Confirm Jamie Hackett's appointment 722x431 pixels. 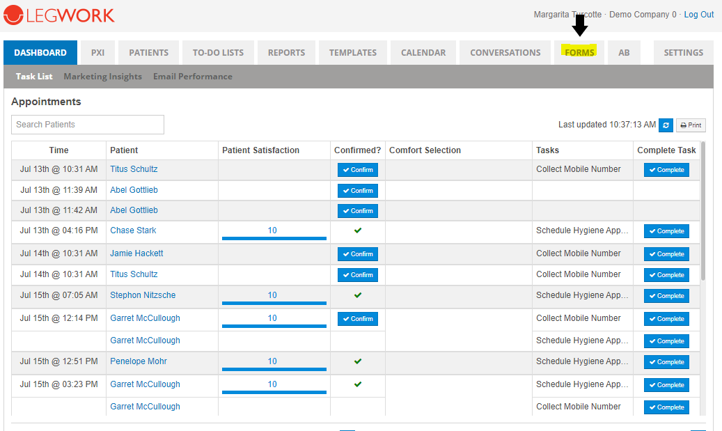358,254
